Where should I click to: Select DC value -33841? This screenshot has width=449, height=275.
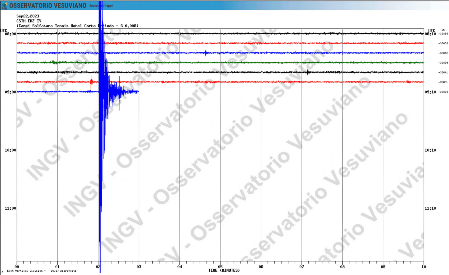pos(443,72)
